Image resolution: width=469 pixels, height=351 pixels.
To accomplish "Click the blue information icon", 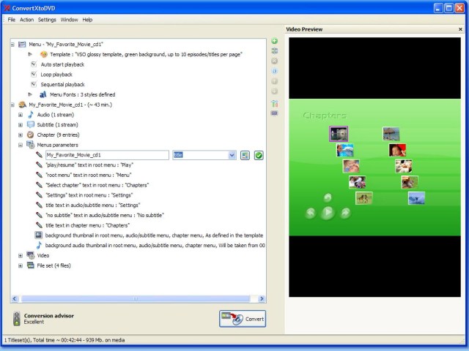I will pos(274,71).
